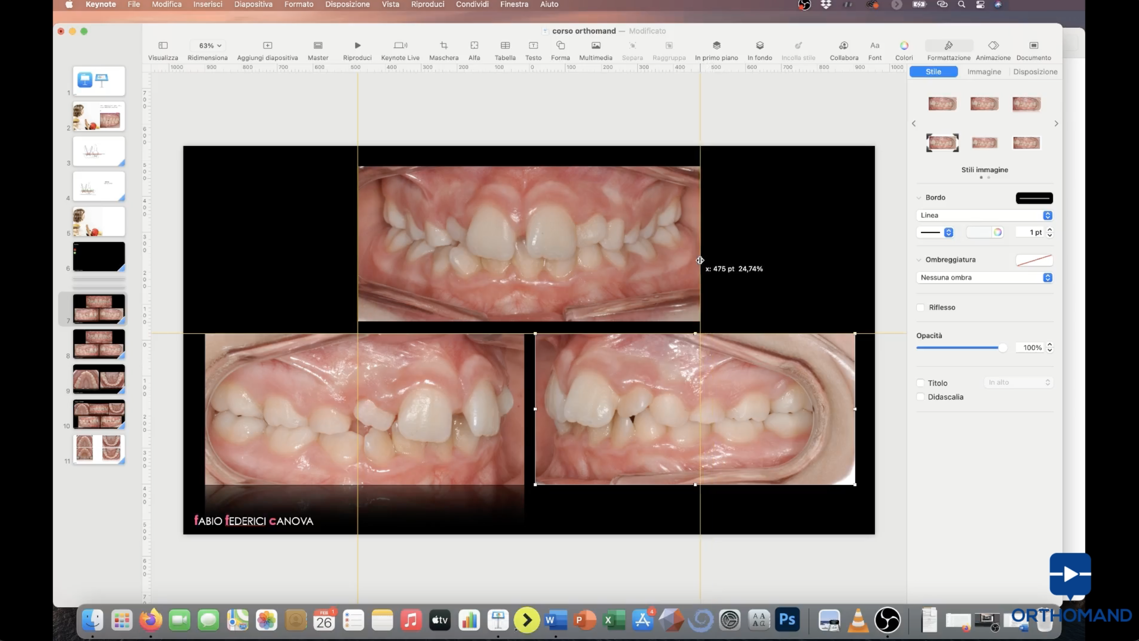This screenshot has width=1139, height=641.
Task: Click the Maschera crop tool icon
Action: point(444,46)
